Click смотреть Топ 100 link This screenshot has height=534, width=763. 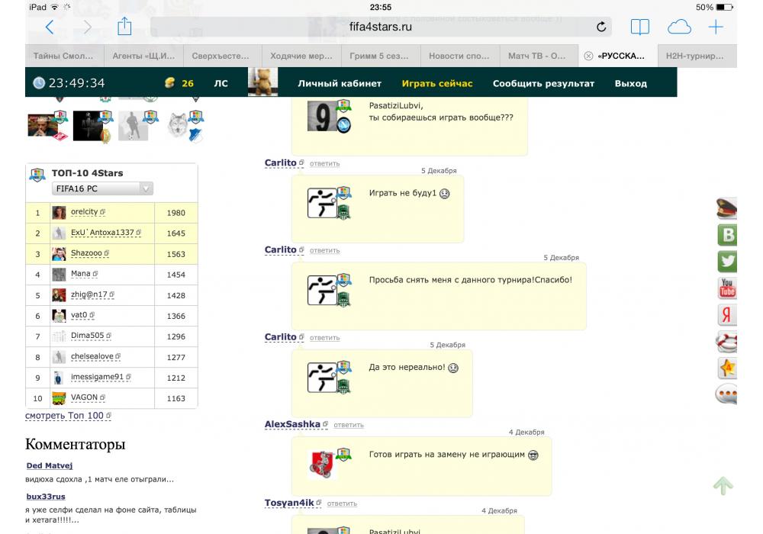[x=68, y=416]
